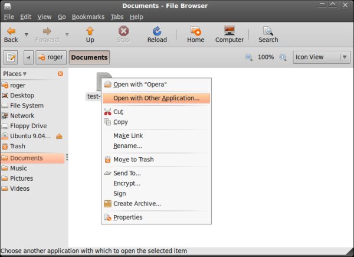Expand the Places sidebar selector
Screen dimensions: 354x257
point(15,74)
